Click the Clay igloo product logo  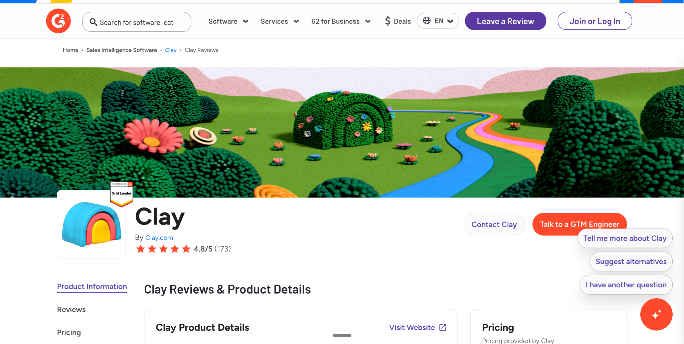click(x=92, y=224)
